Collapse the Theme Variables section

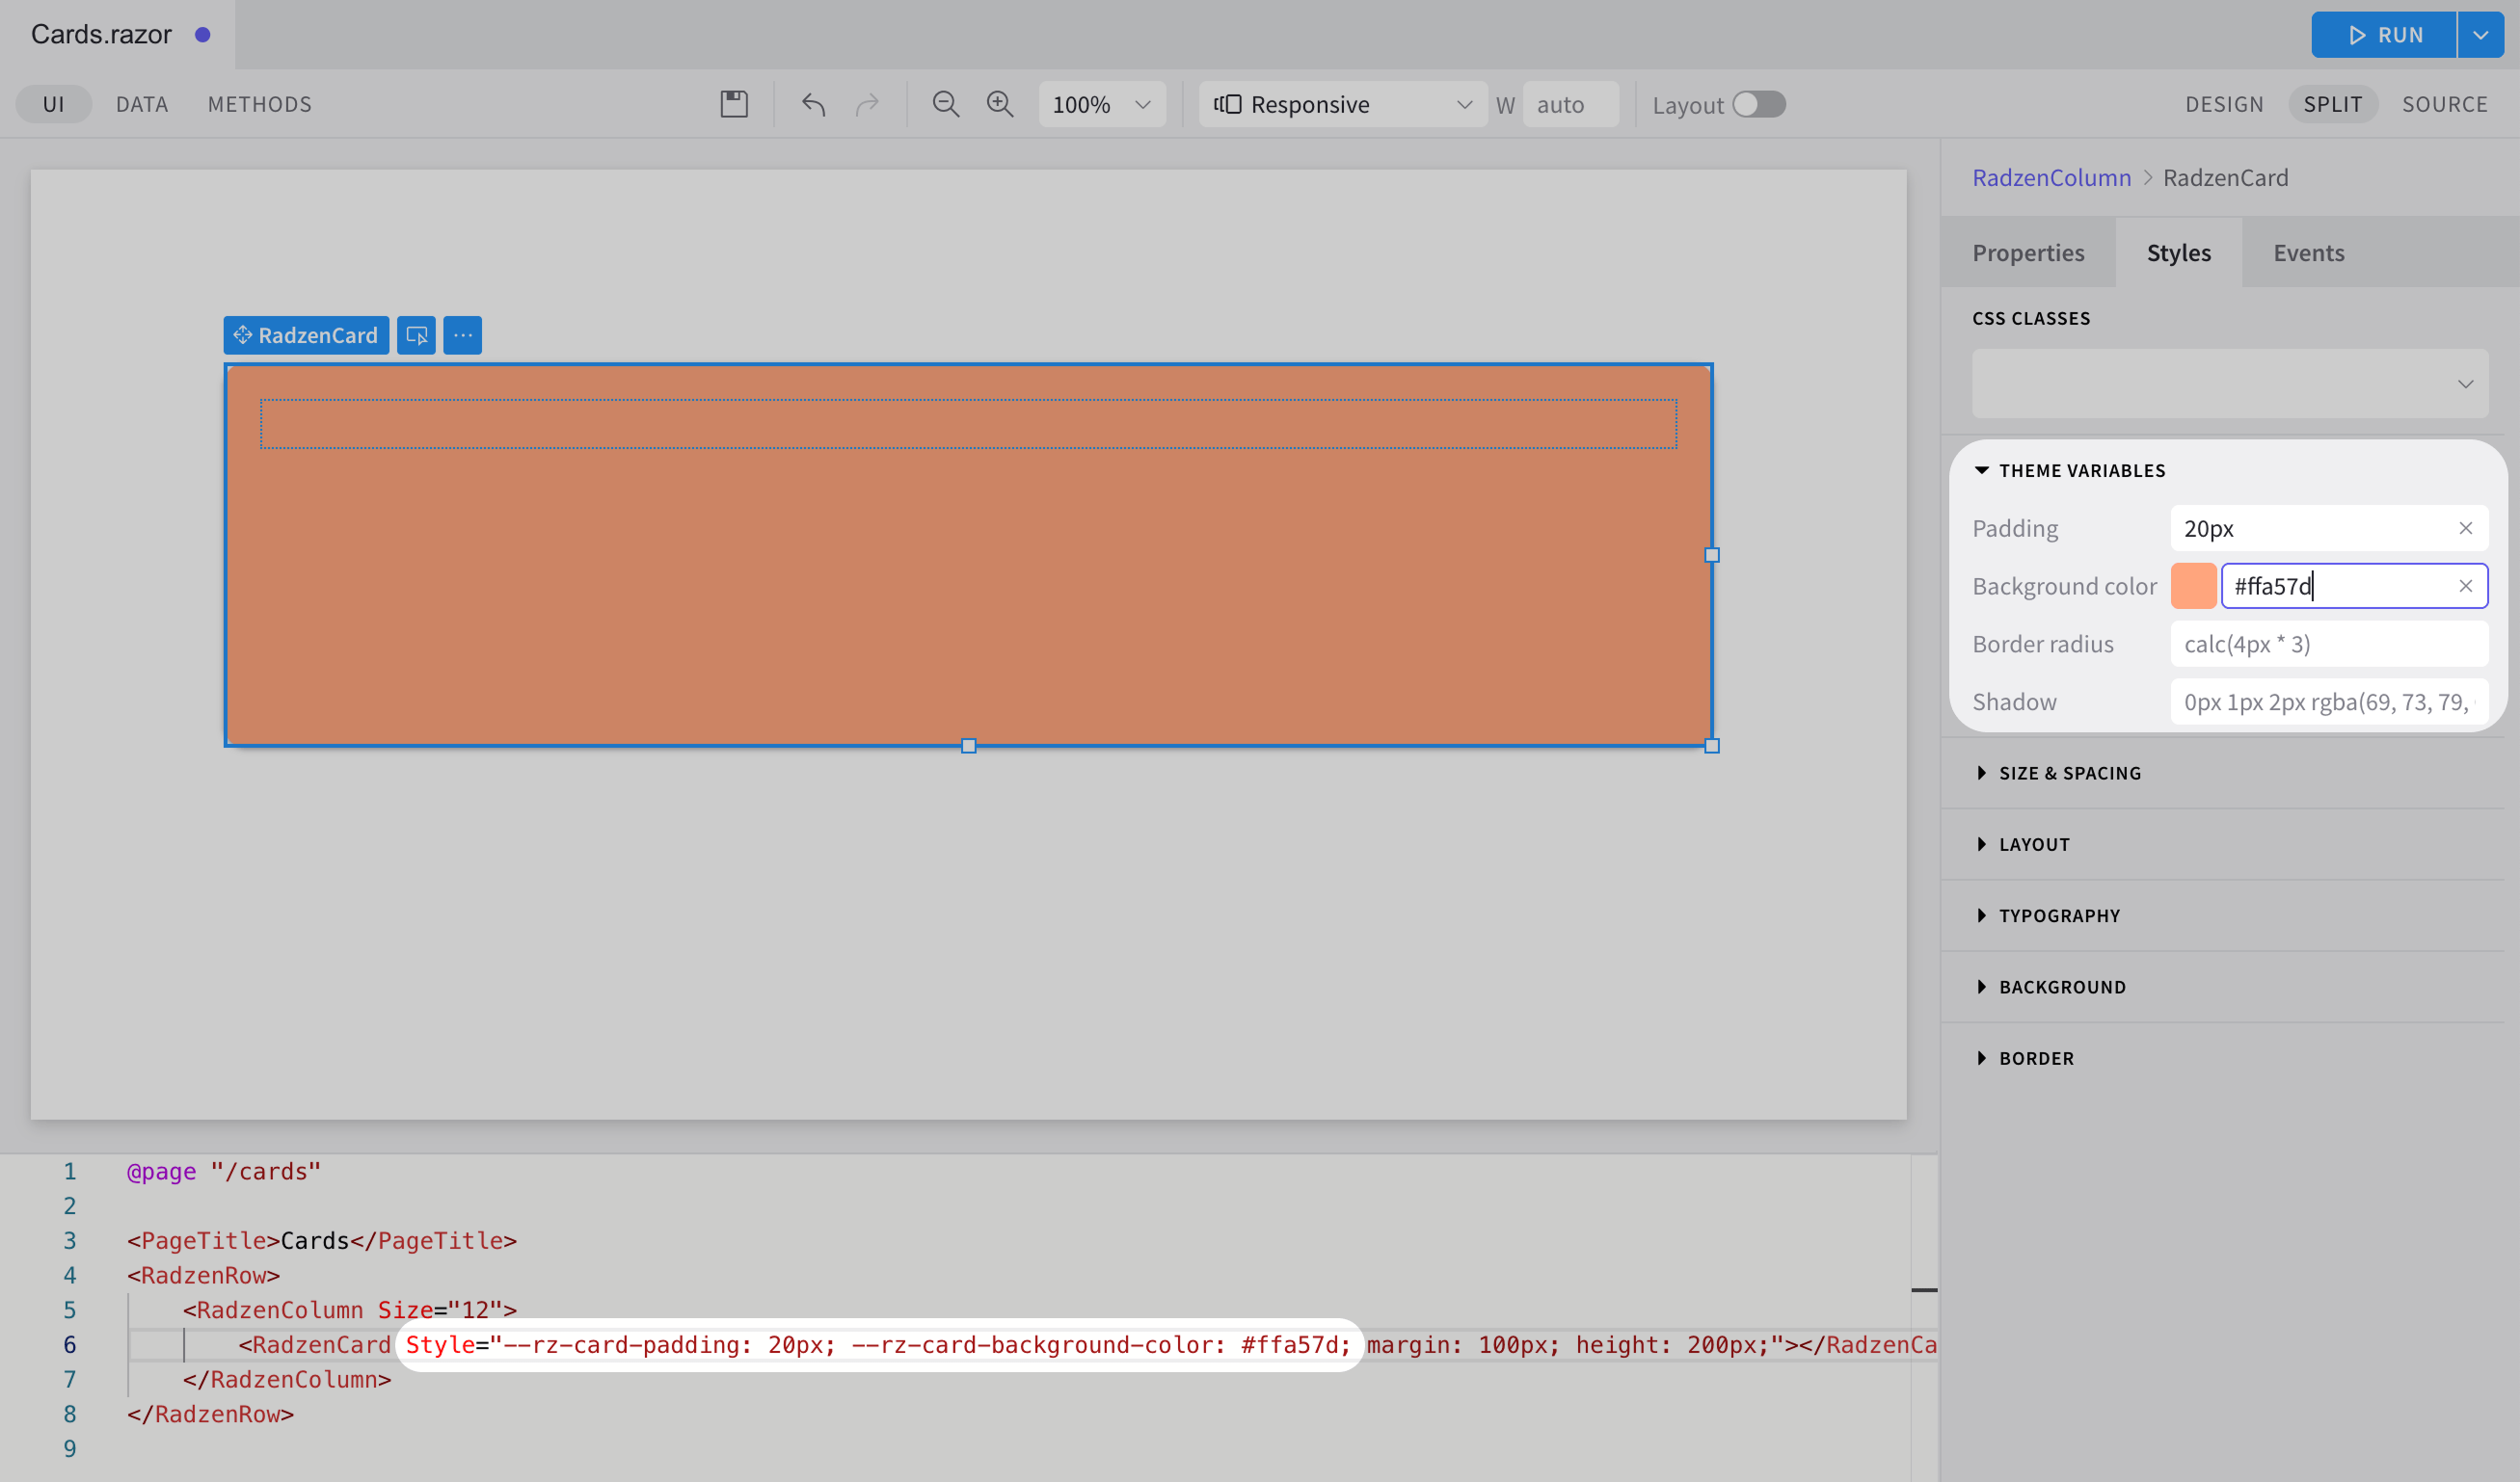[x=2068, y=470]
